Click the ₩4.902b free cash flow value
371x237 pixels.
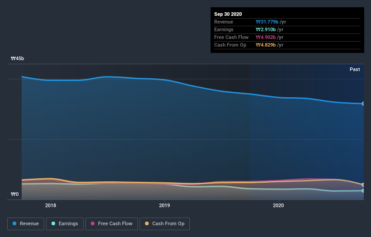pyautogui.click(x=265, y=37)
